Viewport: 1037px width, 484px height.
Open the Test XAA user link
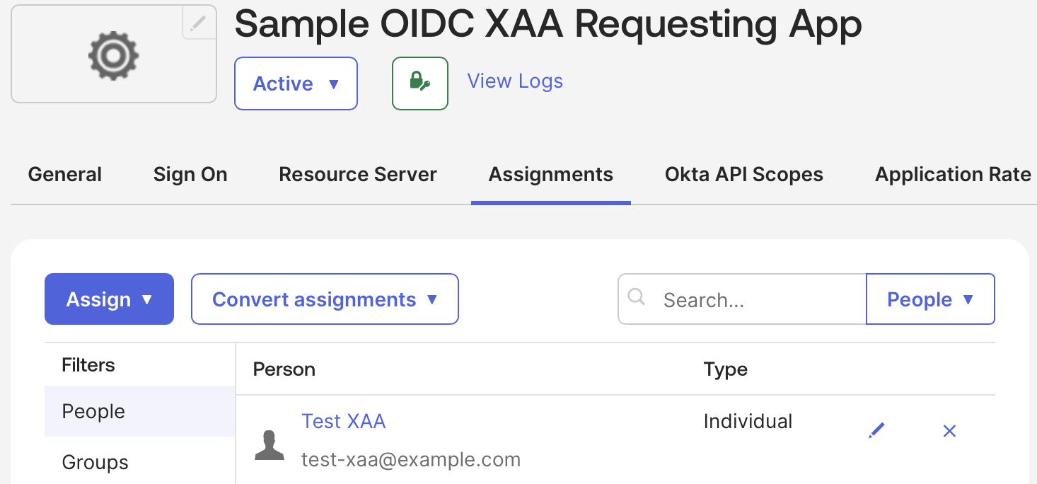(x=344, y=421)
